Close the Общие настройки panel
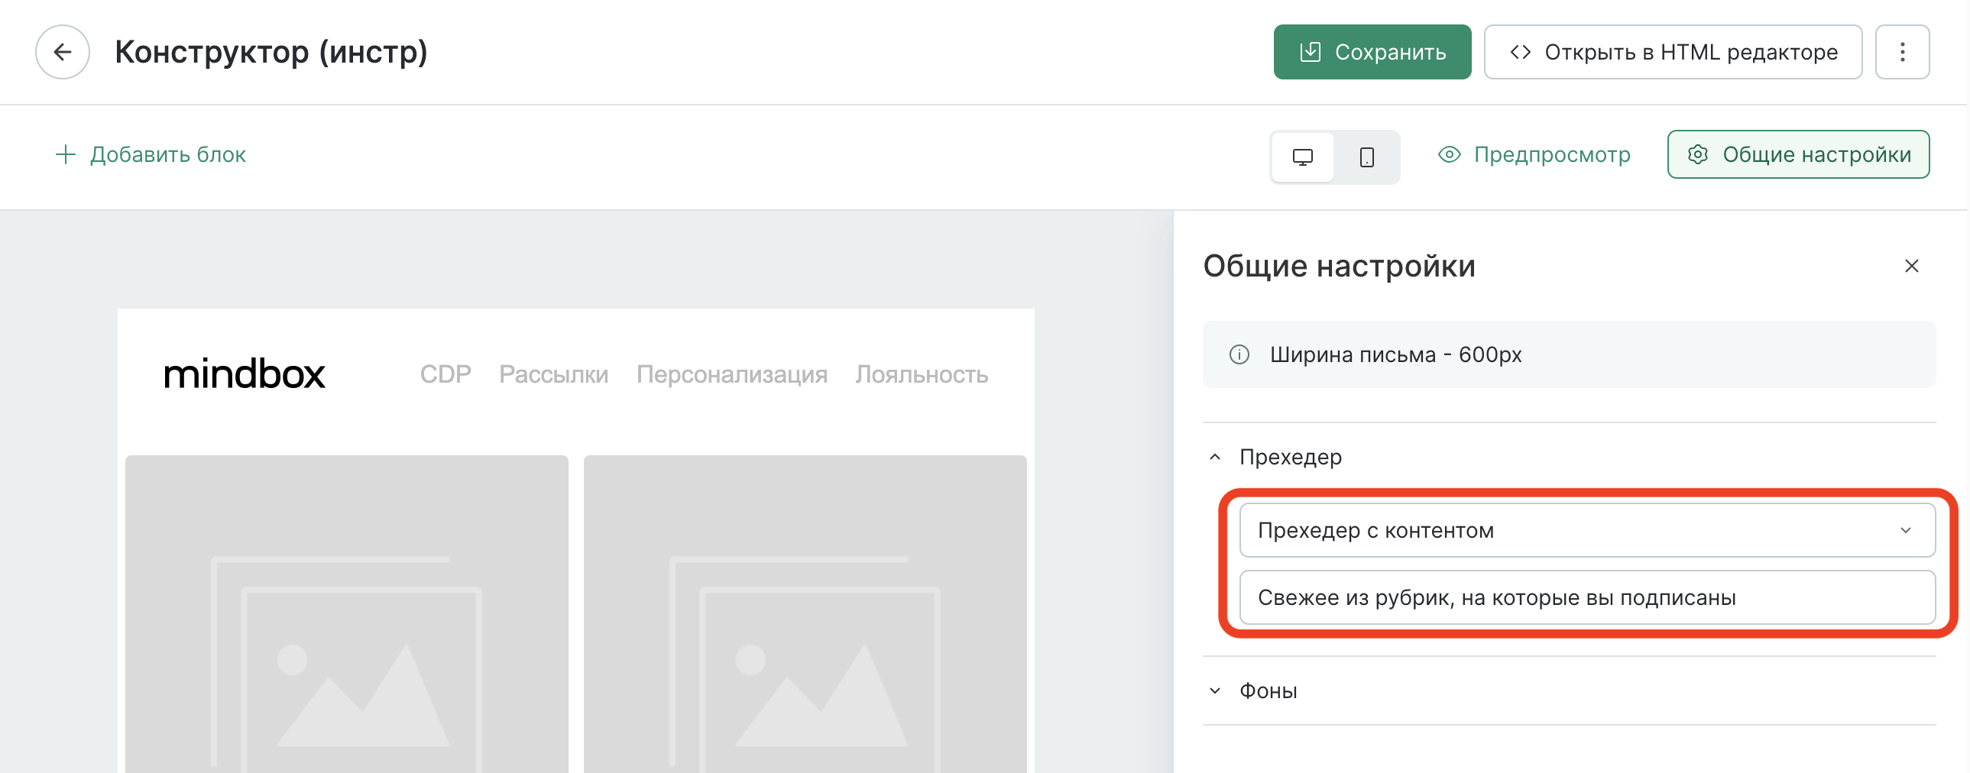The width and height of the screenshot is (1970, 773). 1911,266
